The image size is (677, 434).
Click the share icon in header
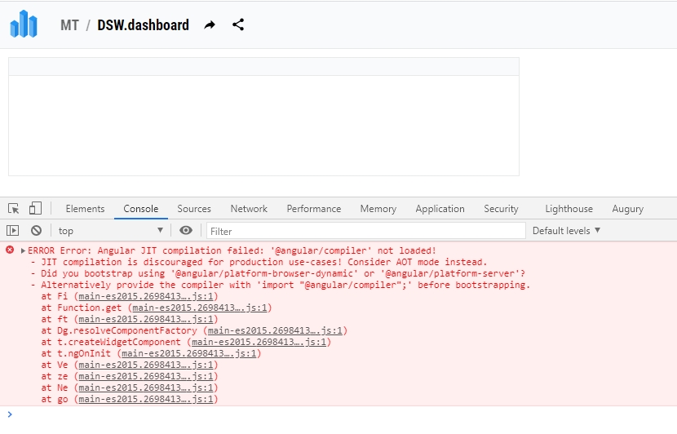coord(238,24)
